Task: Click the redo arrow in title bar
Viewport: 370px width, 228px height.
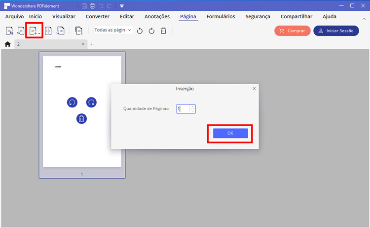Action: [109, 6]
